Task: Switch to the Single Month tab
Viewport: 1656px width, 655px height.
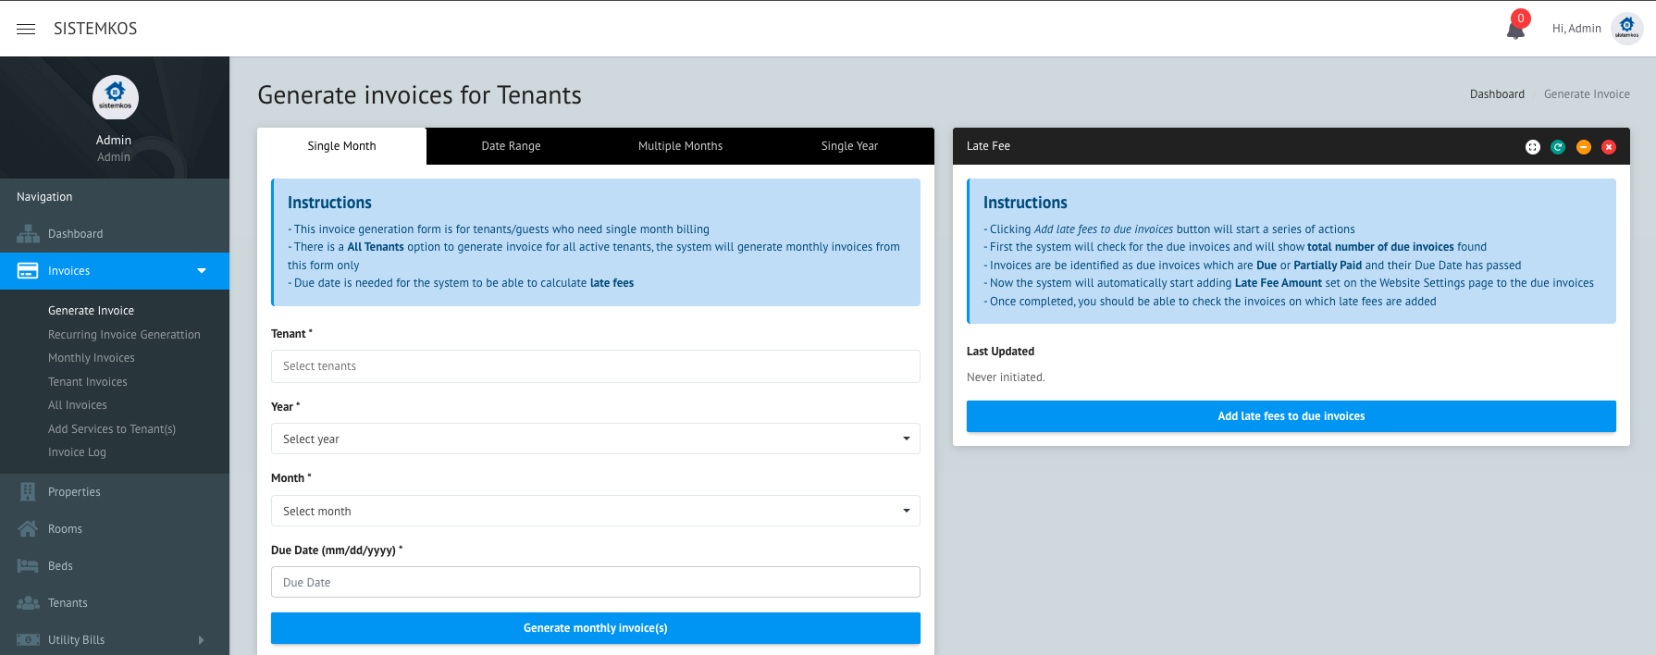Action: [x=341, y=146]
